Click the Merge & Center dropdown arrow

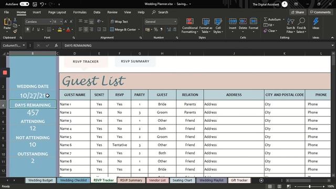coord(139,29)
